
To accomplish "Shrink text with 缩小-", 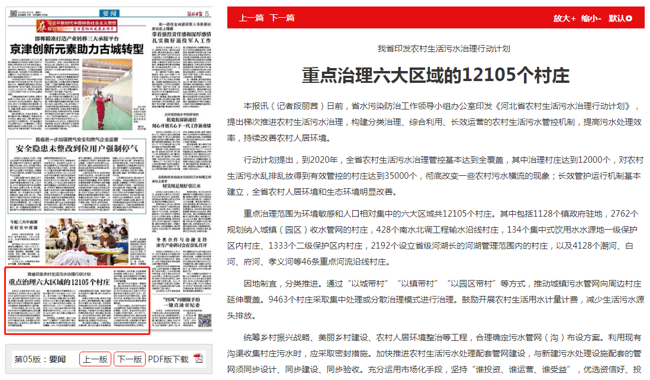I will click(x=591, y=18).
